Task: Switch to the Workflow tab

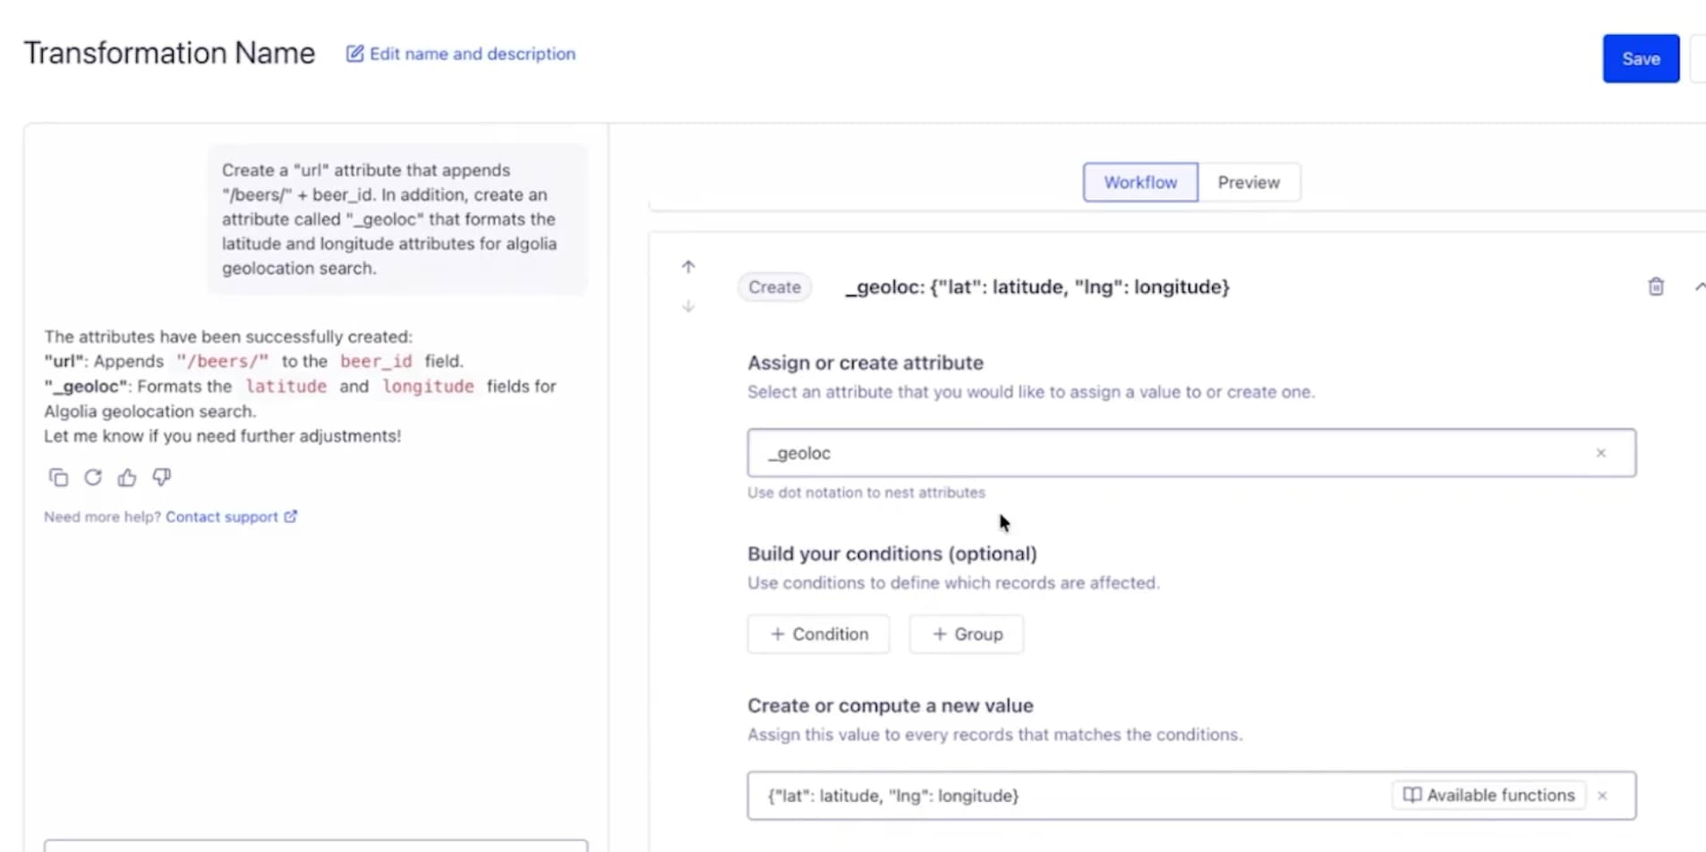Action: tap(1139, 183)
